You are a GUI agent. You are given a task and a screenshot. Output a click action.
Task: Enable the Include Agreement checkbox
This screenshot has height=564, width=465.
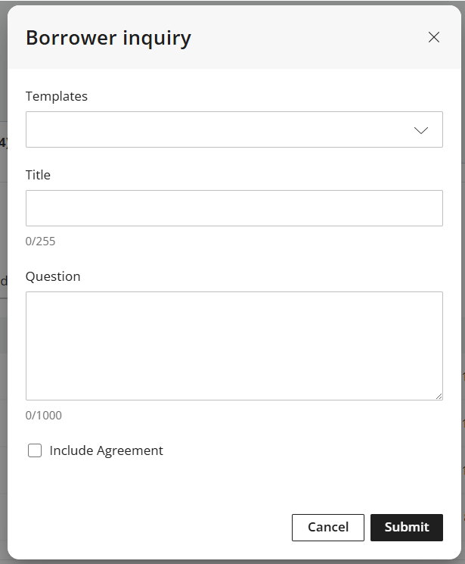[x=35, y=450]
